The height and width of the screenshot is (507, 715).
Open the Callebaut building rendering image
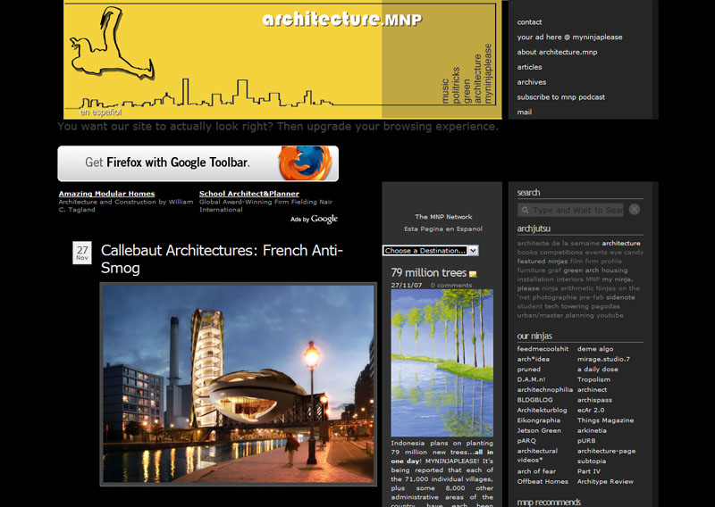pyautogui.click(x=238, y=384)
